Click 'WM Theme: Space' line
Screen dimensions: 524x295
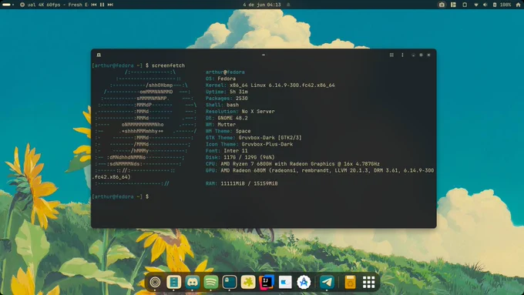click(228, 131)
